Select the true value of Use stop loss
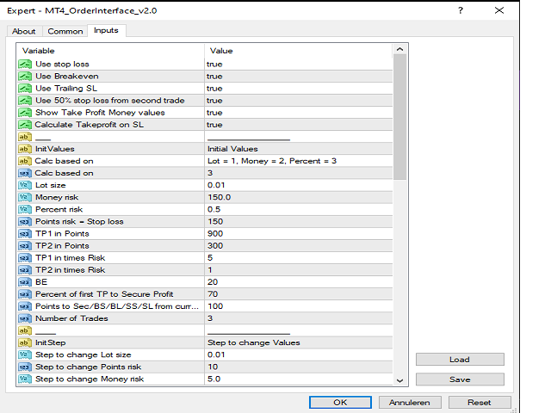The height and width of the screenshot is (413, 551). click(214, 65)
